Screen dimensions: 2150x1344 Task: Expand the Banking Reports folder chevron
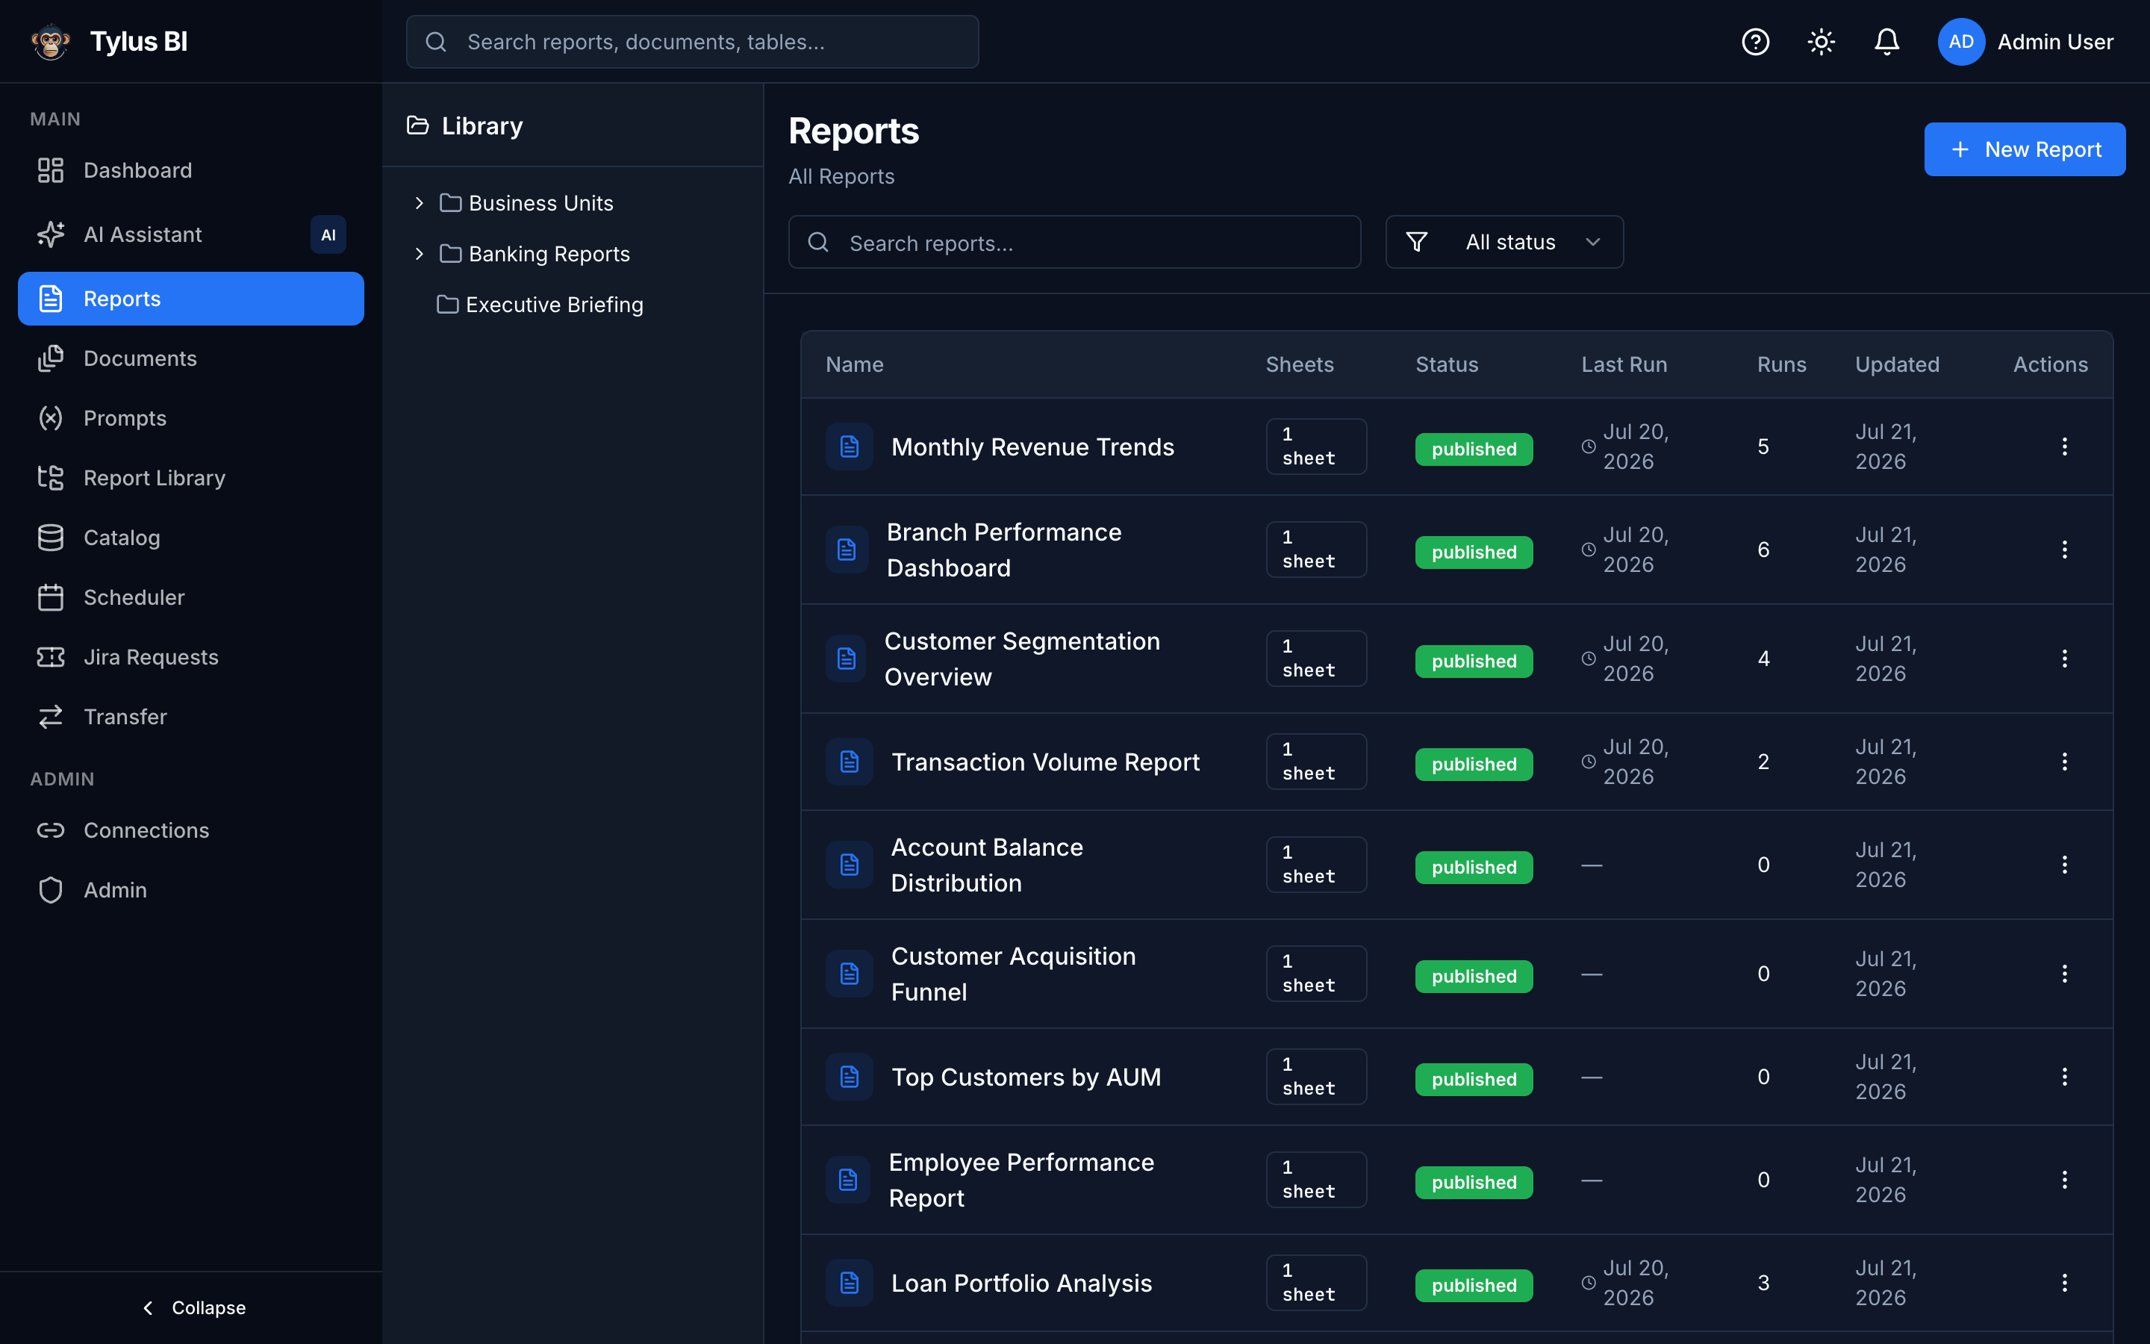pyautogui.click(x=420, y=254)
